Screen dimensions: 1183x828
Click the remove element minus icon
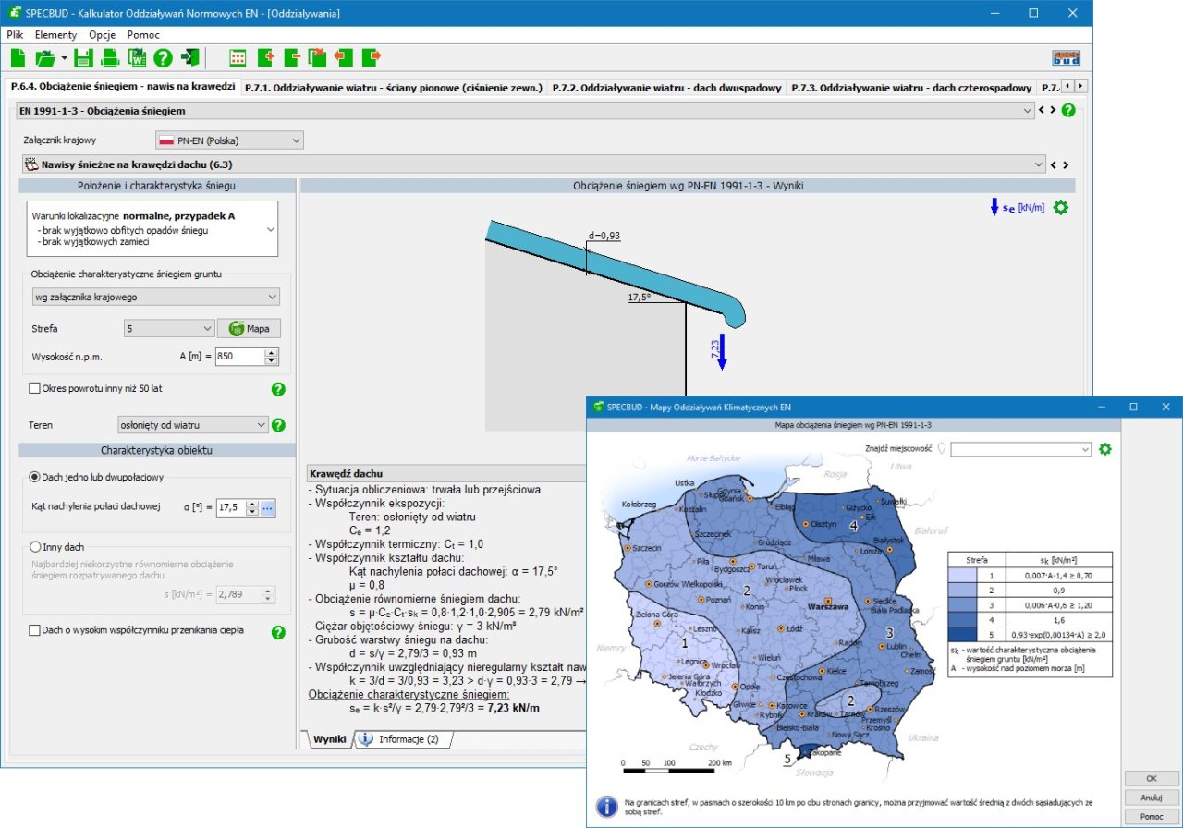click(x=292, y=58)
